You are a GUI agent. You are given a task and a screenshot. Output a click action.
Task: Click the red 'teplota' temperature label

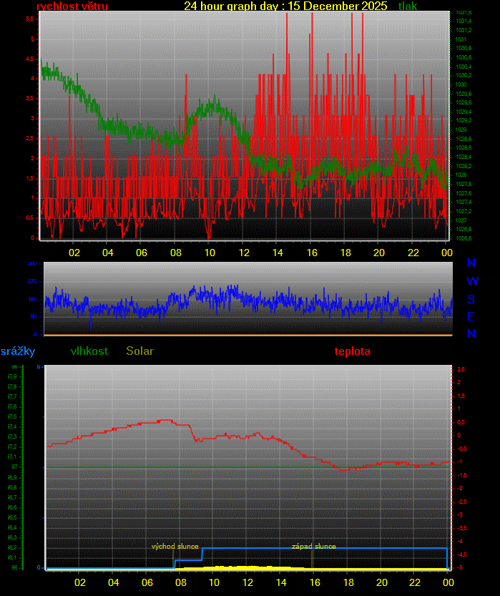click(352, 351)
